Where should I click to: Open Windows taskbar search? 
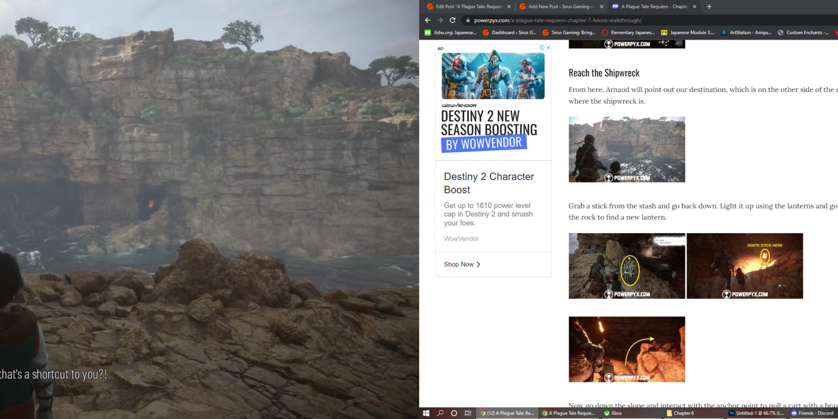[x=440, y=413]
